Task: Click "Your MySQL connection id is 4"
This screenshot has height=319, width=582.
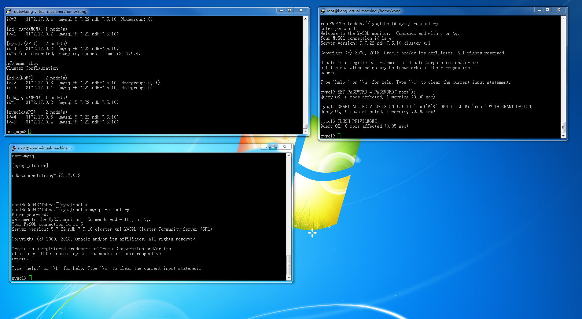Action: [x=356, y=38]
